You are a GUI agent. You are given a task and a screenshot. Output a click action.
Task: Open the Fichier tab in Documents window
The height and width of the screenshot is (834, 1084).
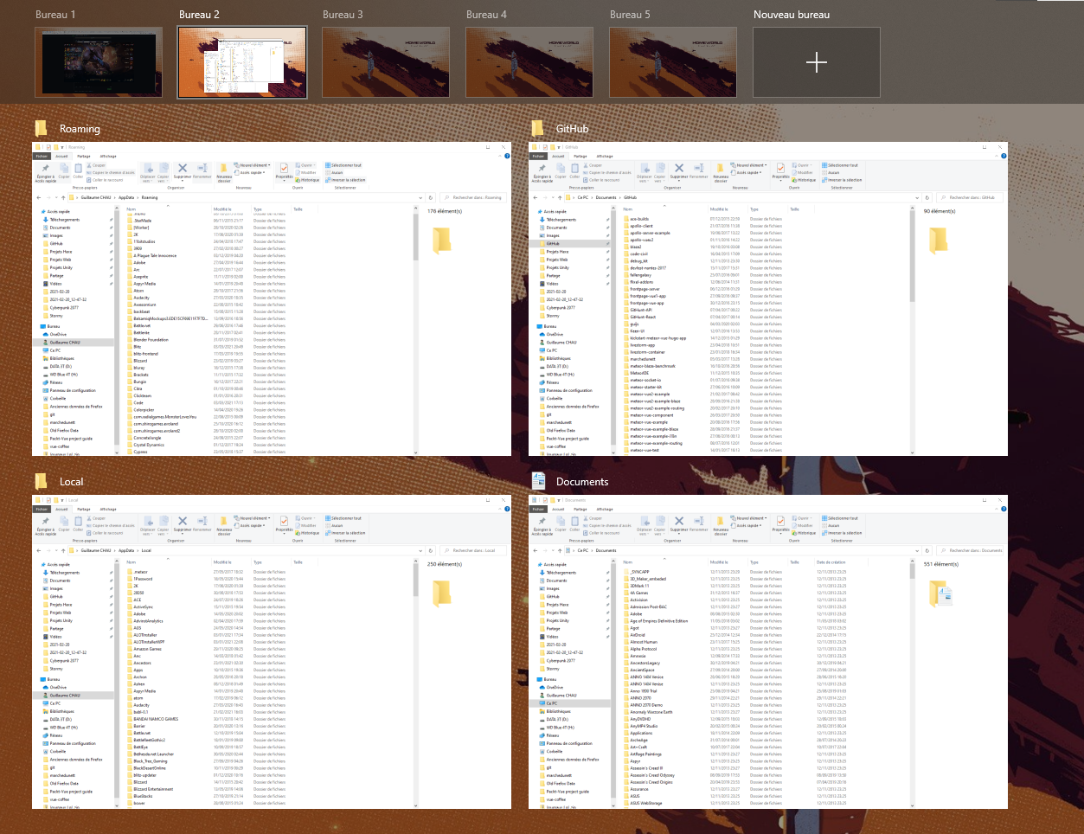(538, 509)
